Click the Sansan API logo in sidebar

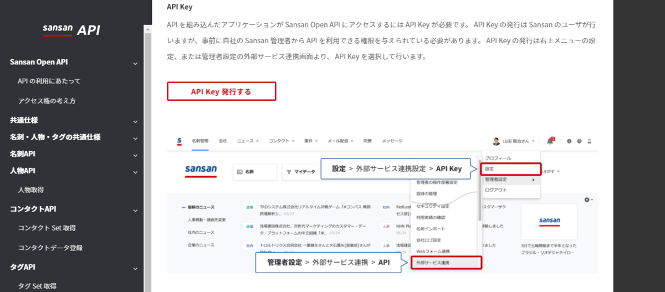tap(71, 30)
